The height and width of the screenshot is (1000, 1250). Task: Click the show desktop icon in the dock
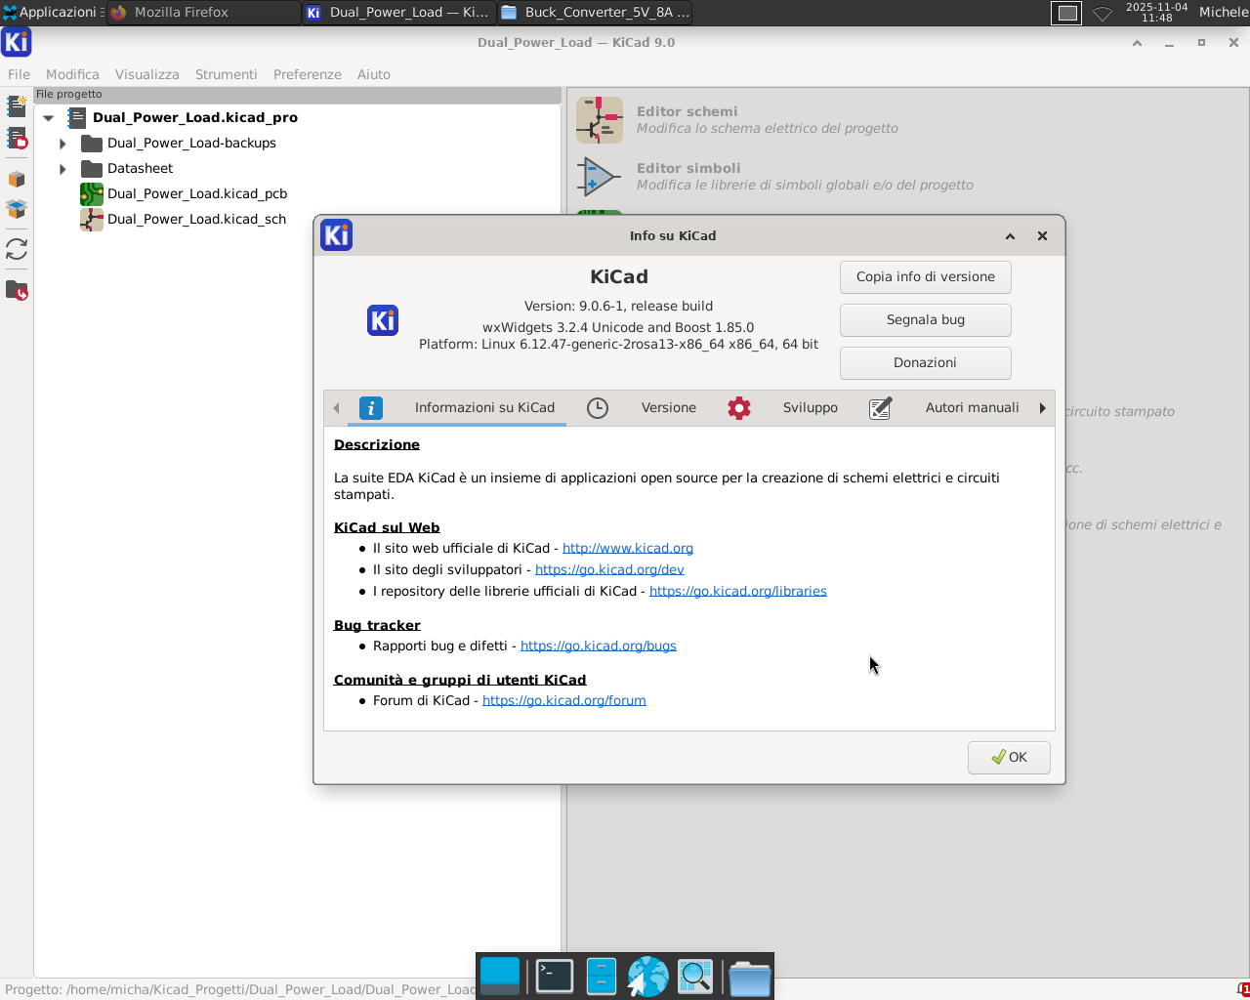500,977
